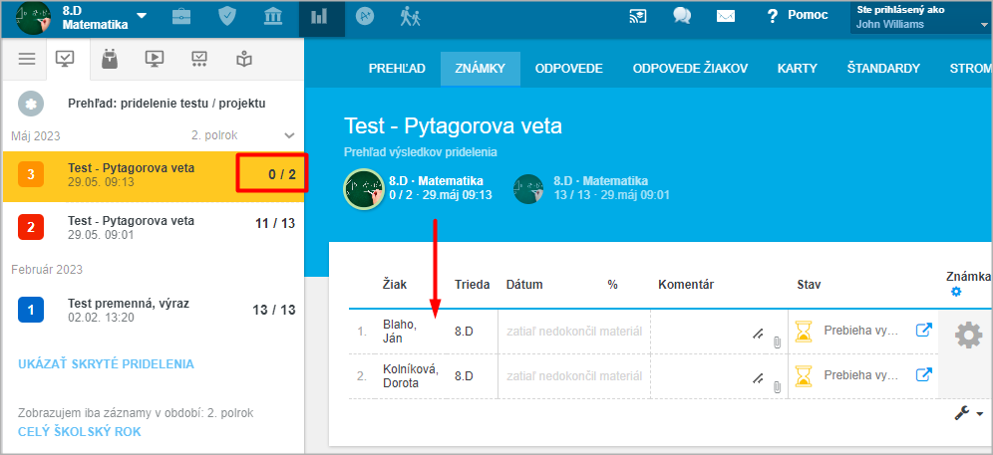Edit comment pencil for Blaho, Ján
Screen dimensions: 993x455
click(x=758, y=336)
